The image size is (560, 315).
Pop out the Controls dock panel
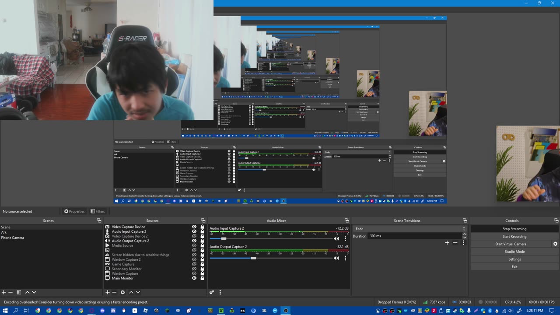pos(556,220)
